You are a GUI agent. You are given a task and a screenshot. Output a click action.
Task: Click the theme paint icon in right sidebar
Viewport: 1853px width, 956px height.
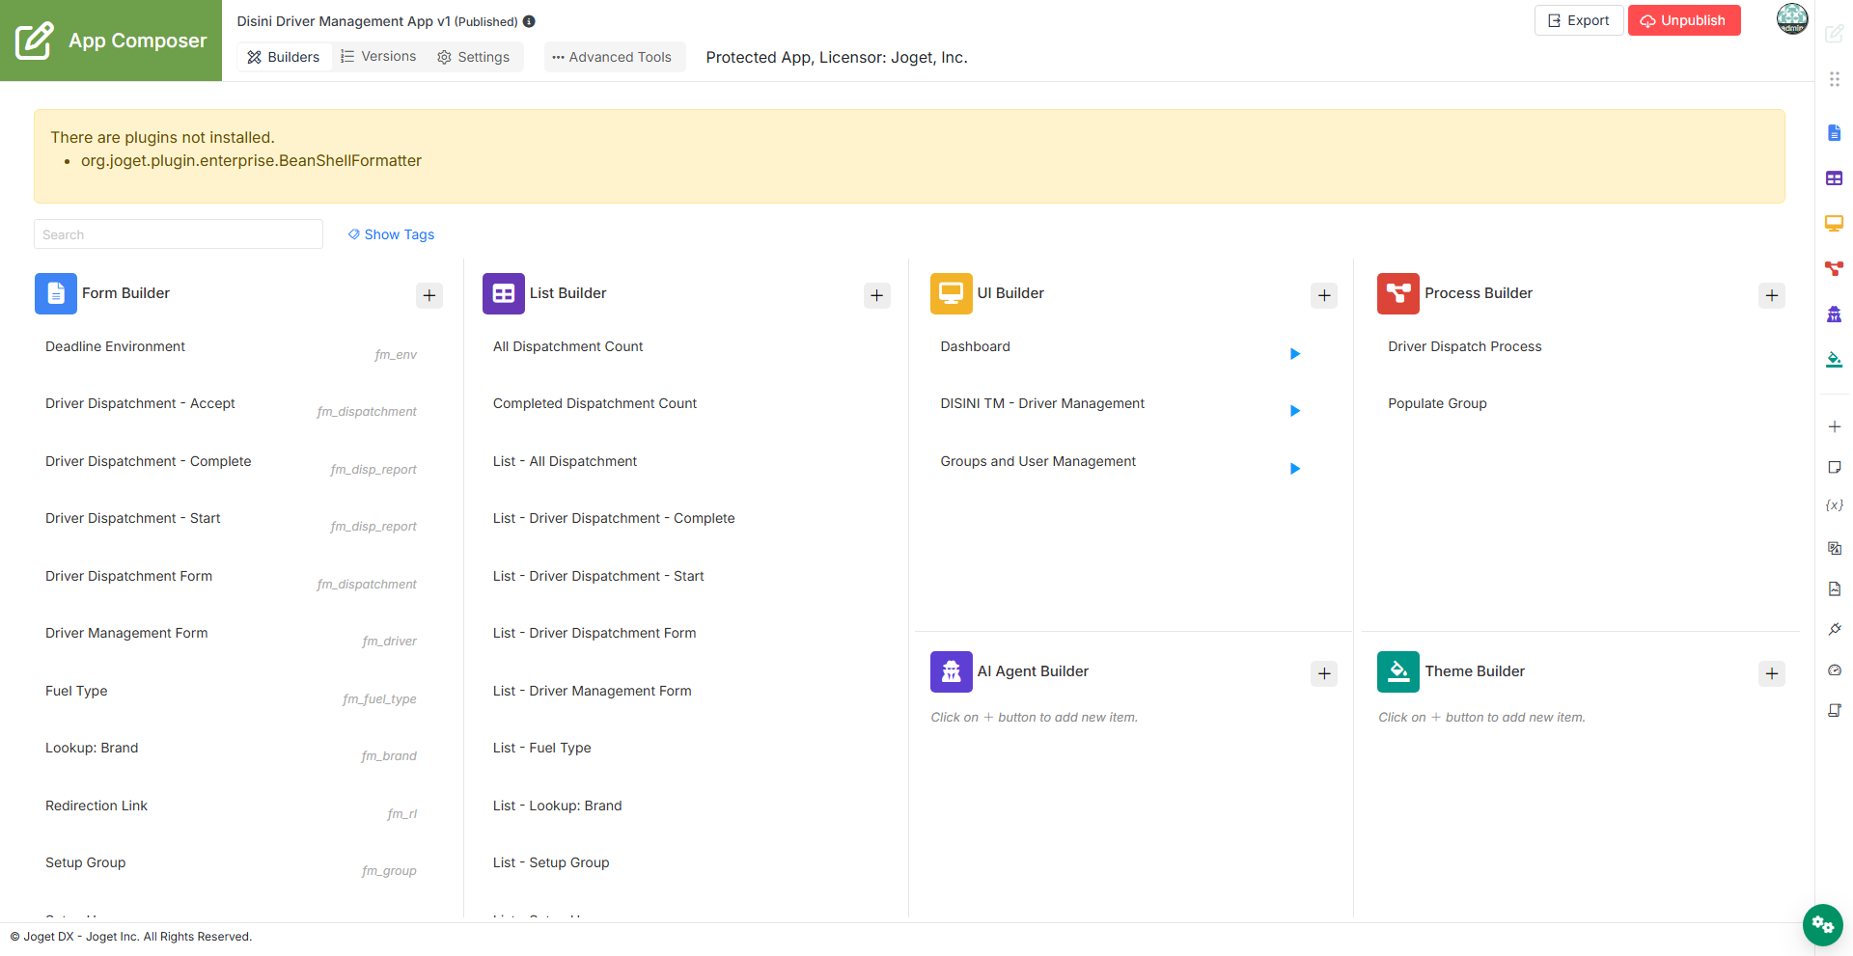(1835, 359)
